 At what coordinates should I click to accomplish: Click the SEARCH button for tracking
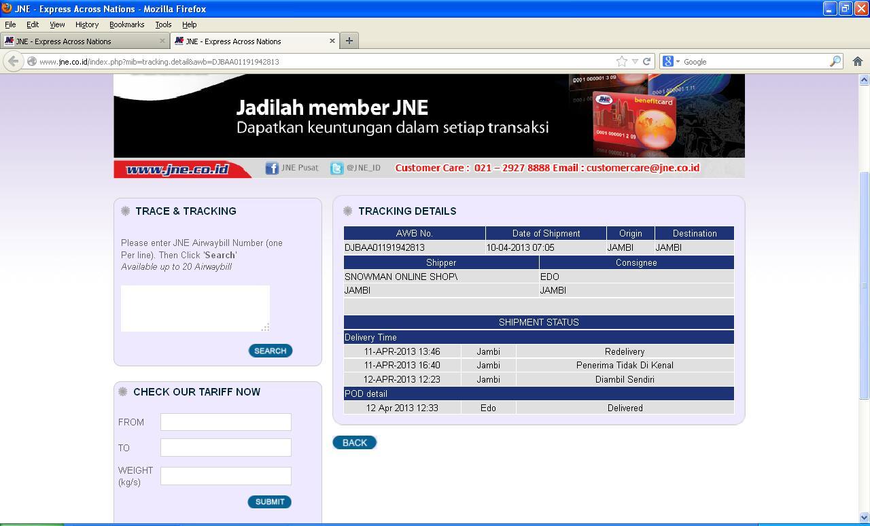coord(271,351)
